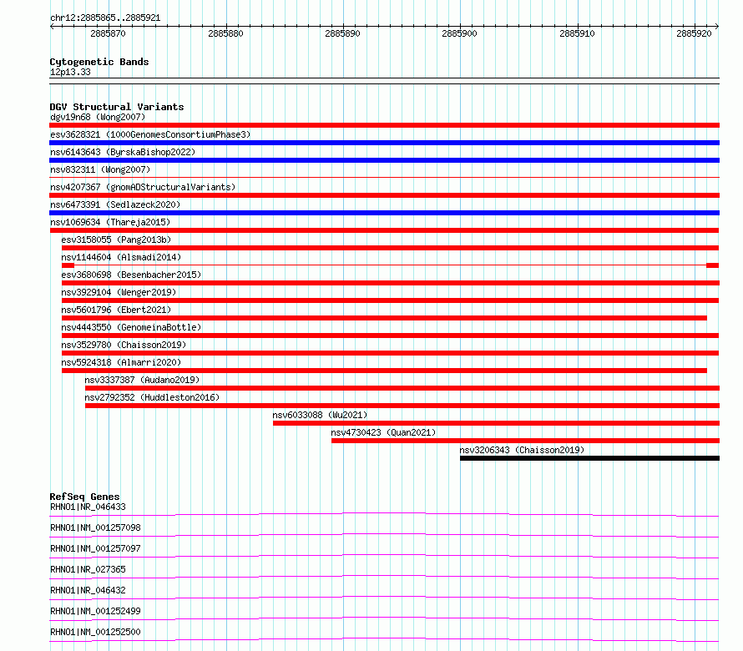
Task: Open nsv4443550 (GenomeinaBottle) label
Action: pyautogui.click(x=131, y=327)
